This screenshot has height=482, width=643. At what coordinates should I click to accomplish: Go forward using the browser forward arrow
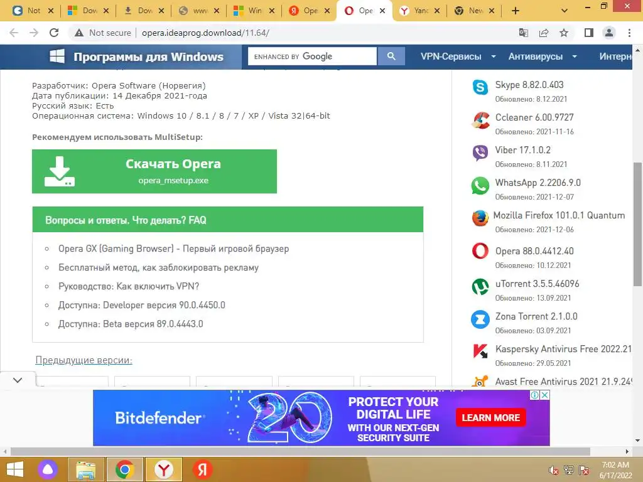[x=34, y=33]
